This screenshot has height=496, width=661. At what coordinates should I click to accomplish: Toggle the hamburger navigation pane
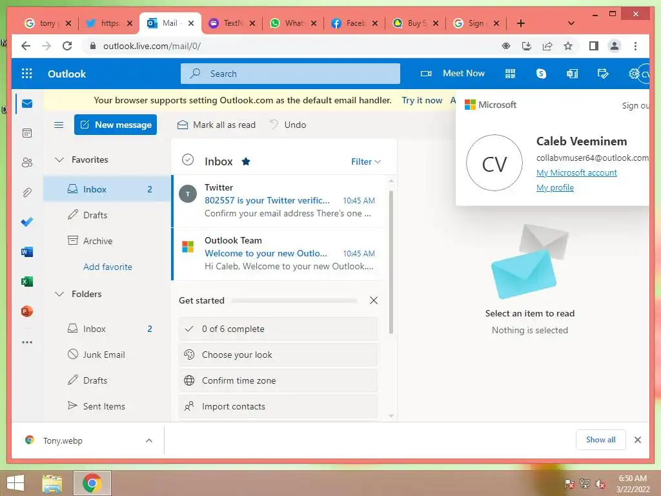click(x=59, y=125)
